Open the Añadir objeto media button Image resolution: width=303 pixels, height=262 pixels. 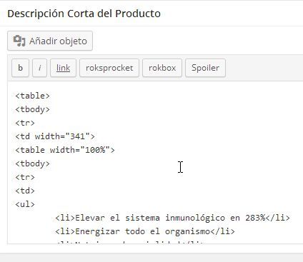click(x=50, y=41)
